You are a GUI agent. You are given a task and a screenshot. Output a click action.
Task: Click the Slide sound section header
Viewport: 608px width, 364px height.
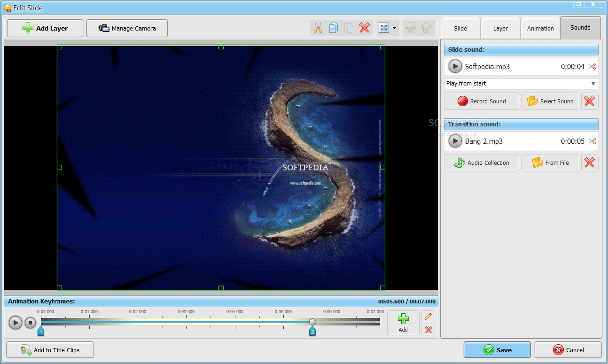click(521, 49)
